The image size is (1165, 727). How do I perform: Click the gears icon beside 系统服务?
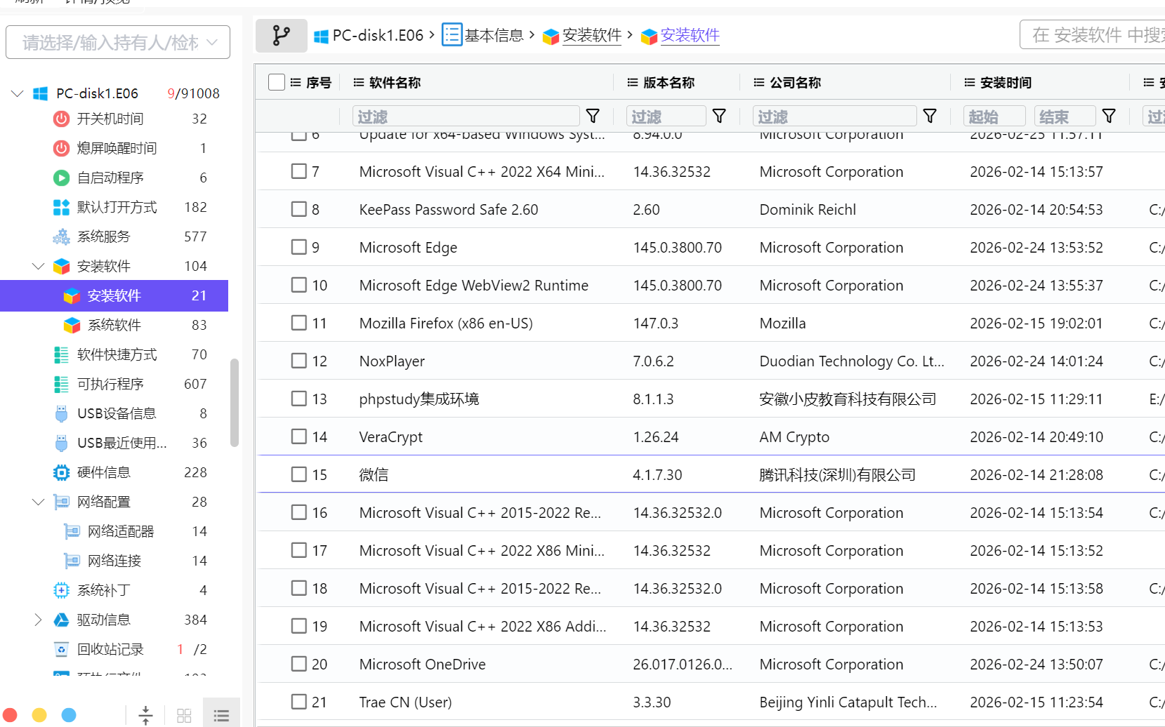[x=62, y=236]
